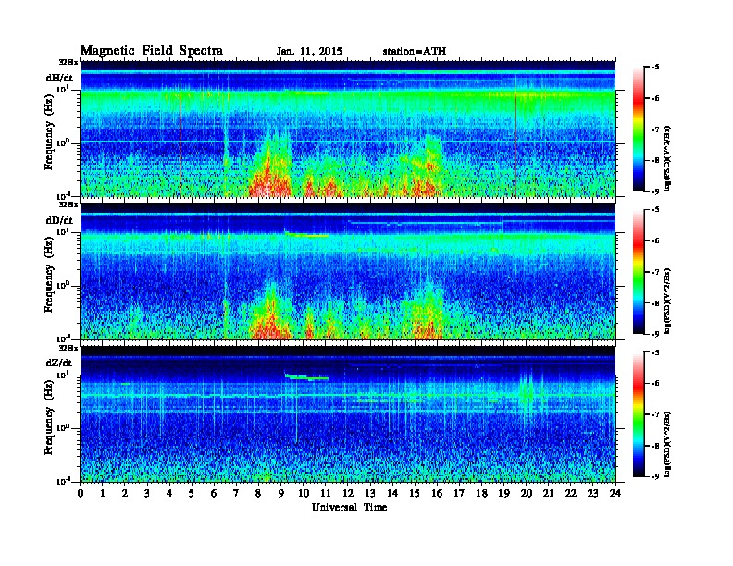The height and width of the screenshot is (566, 733).
Task: Click the "-9" tick on dZ/dt colorbar
Action: [x=655, y=476]
